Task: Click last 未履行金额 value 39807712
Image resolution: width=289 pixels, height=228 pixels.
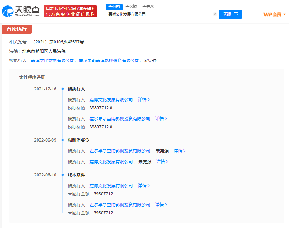Action: pos(103,213)
